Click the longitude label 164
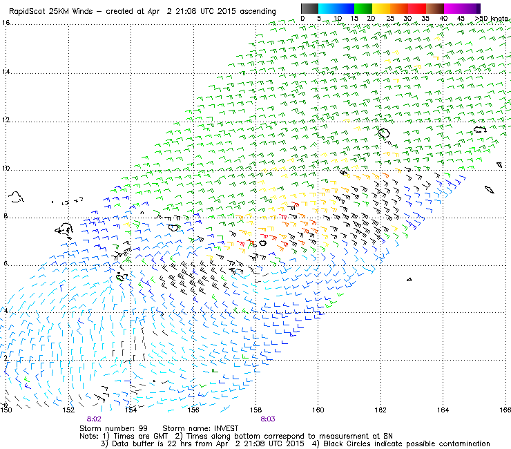The width and height of the screenshot is (511, 449). [x=443, y=410]
